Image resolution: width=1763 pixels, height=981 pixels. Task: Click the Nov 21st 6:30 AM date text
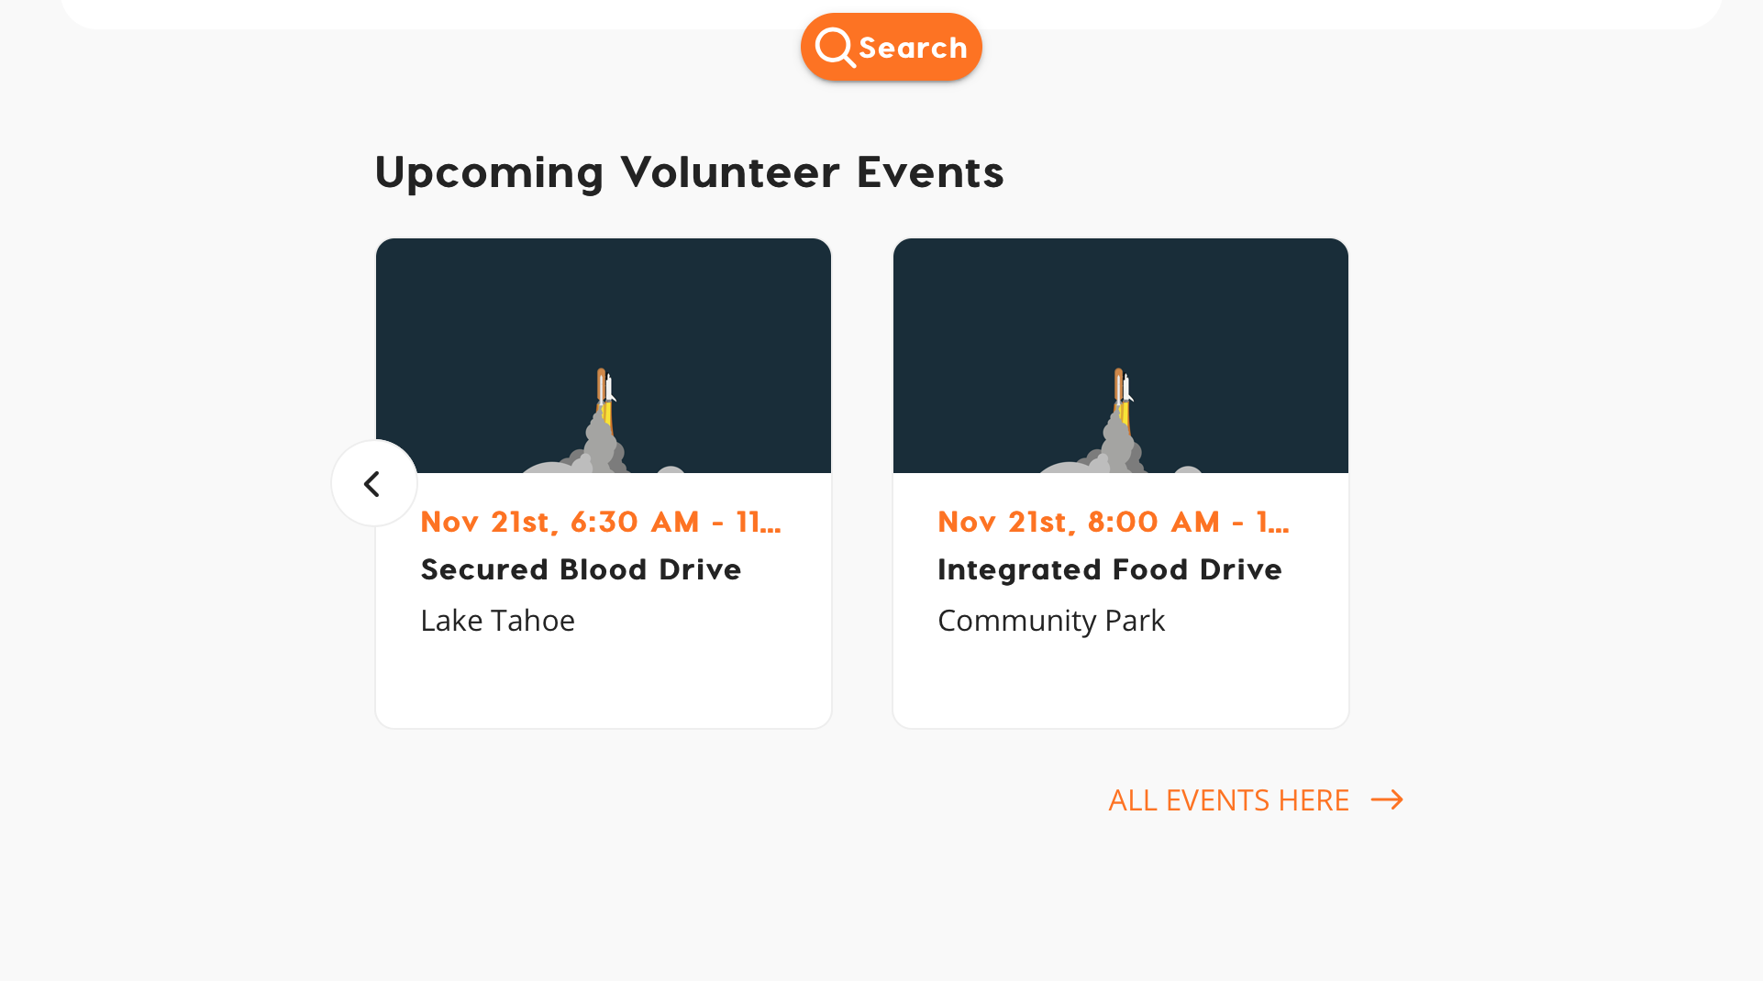tap(601, 522)
